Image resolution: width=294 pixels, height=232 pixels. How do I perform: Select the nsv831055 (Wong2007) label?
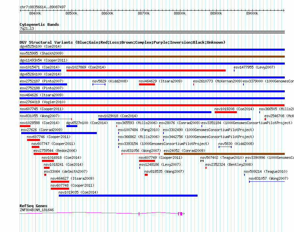point(40,116)
